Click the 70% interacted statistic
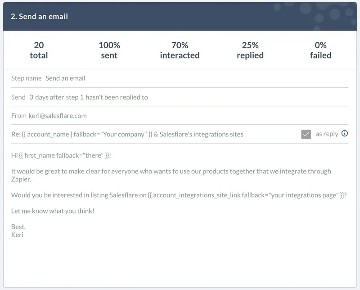Image resolution: width=360 pixels, height=290 pixels. click(x=180, y=50)
